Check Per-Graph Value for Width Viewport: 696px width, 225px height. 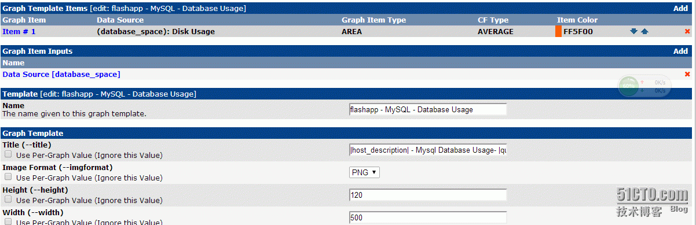point(8,222)
